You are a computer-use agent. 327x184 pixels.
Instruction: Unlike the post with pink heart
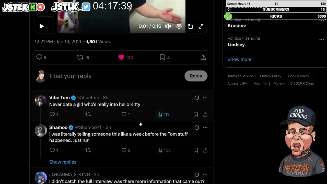[x=121, y=57]
